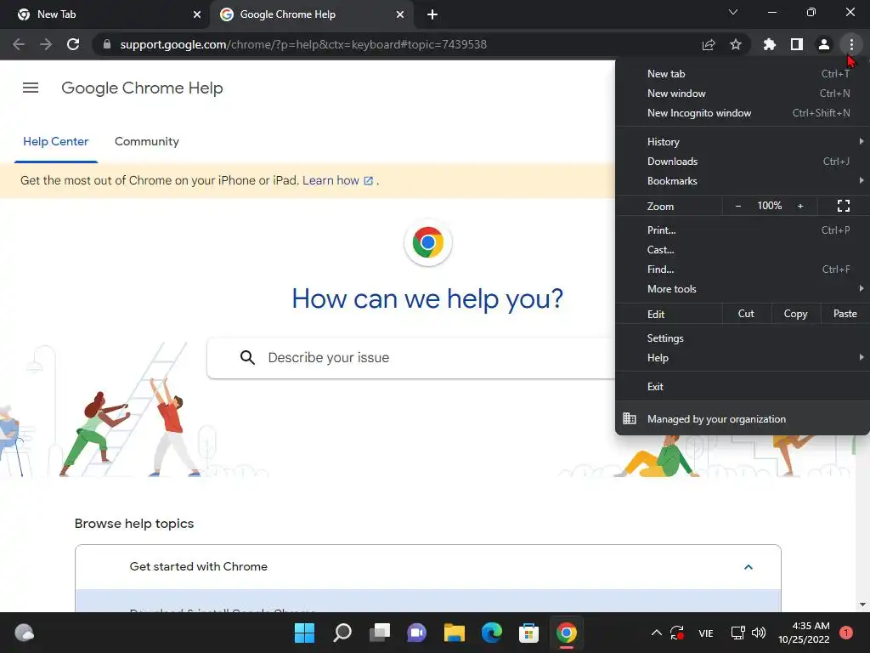Expand the More tools submenu

point(743,289)
